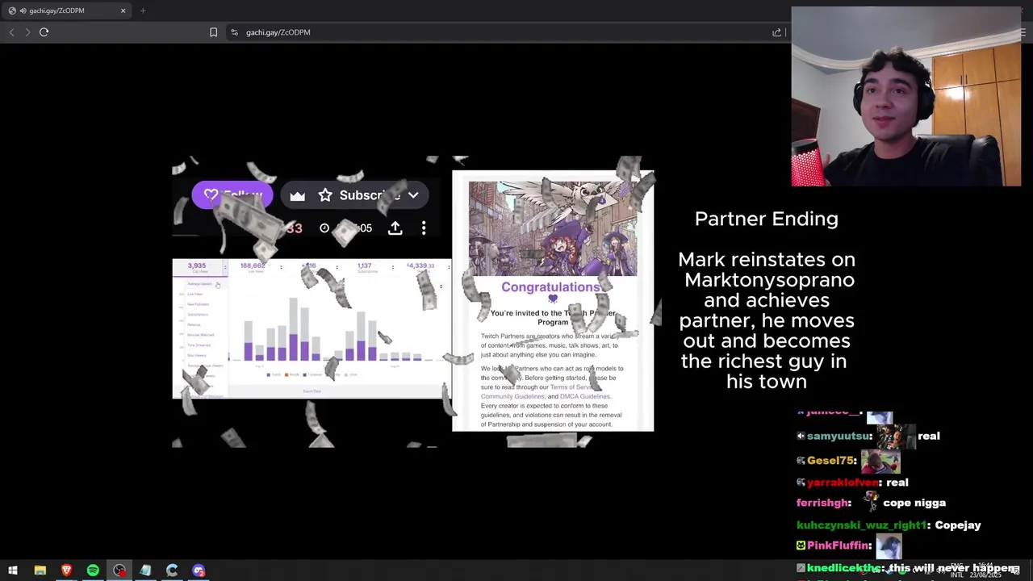Click the 188,662 stat in the analytics panel

click(x=253, y=265)
